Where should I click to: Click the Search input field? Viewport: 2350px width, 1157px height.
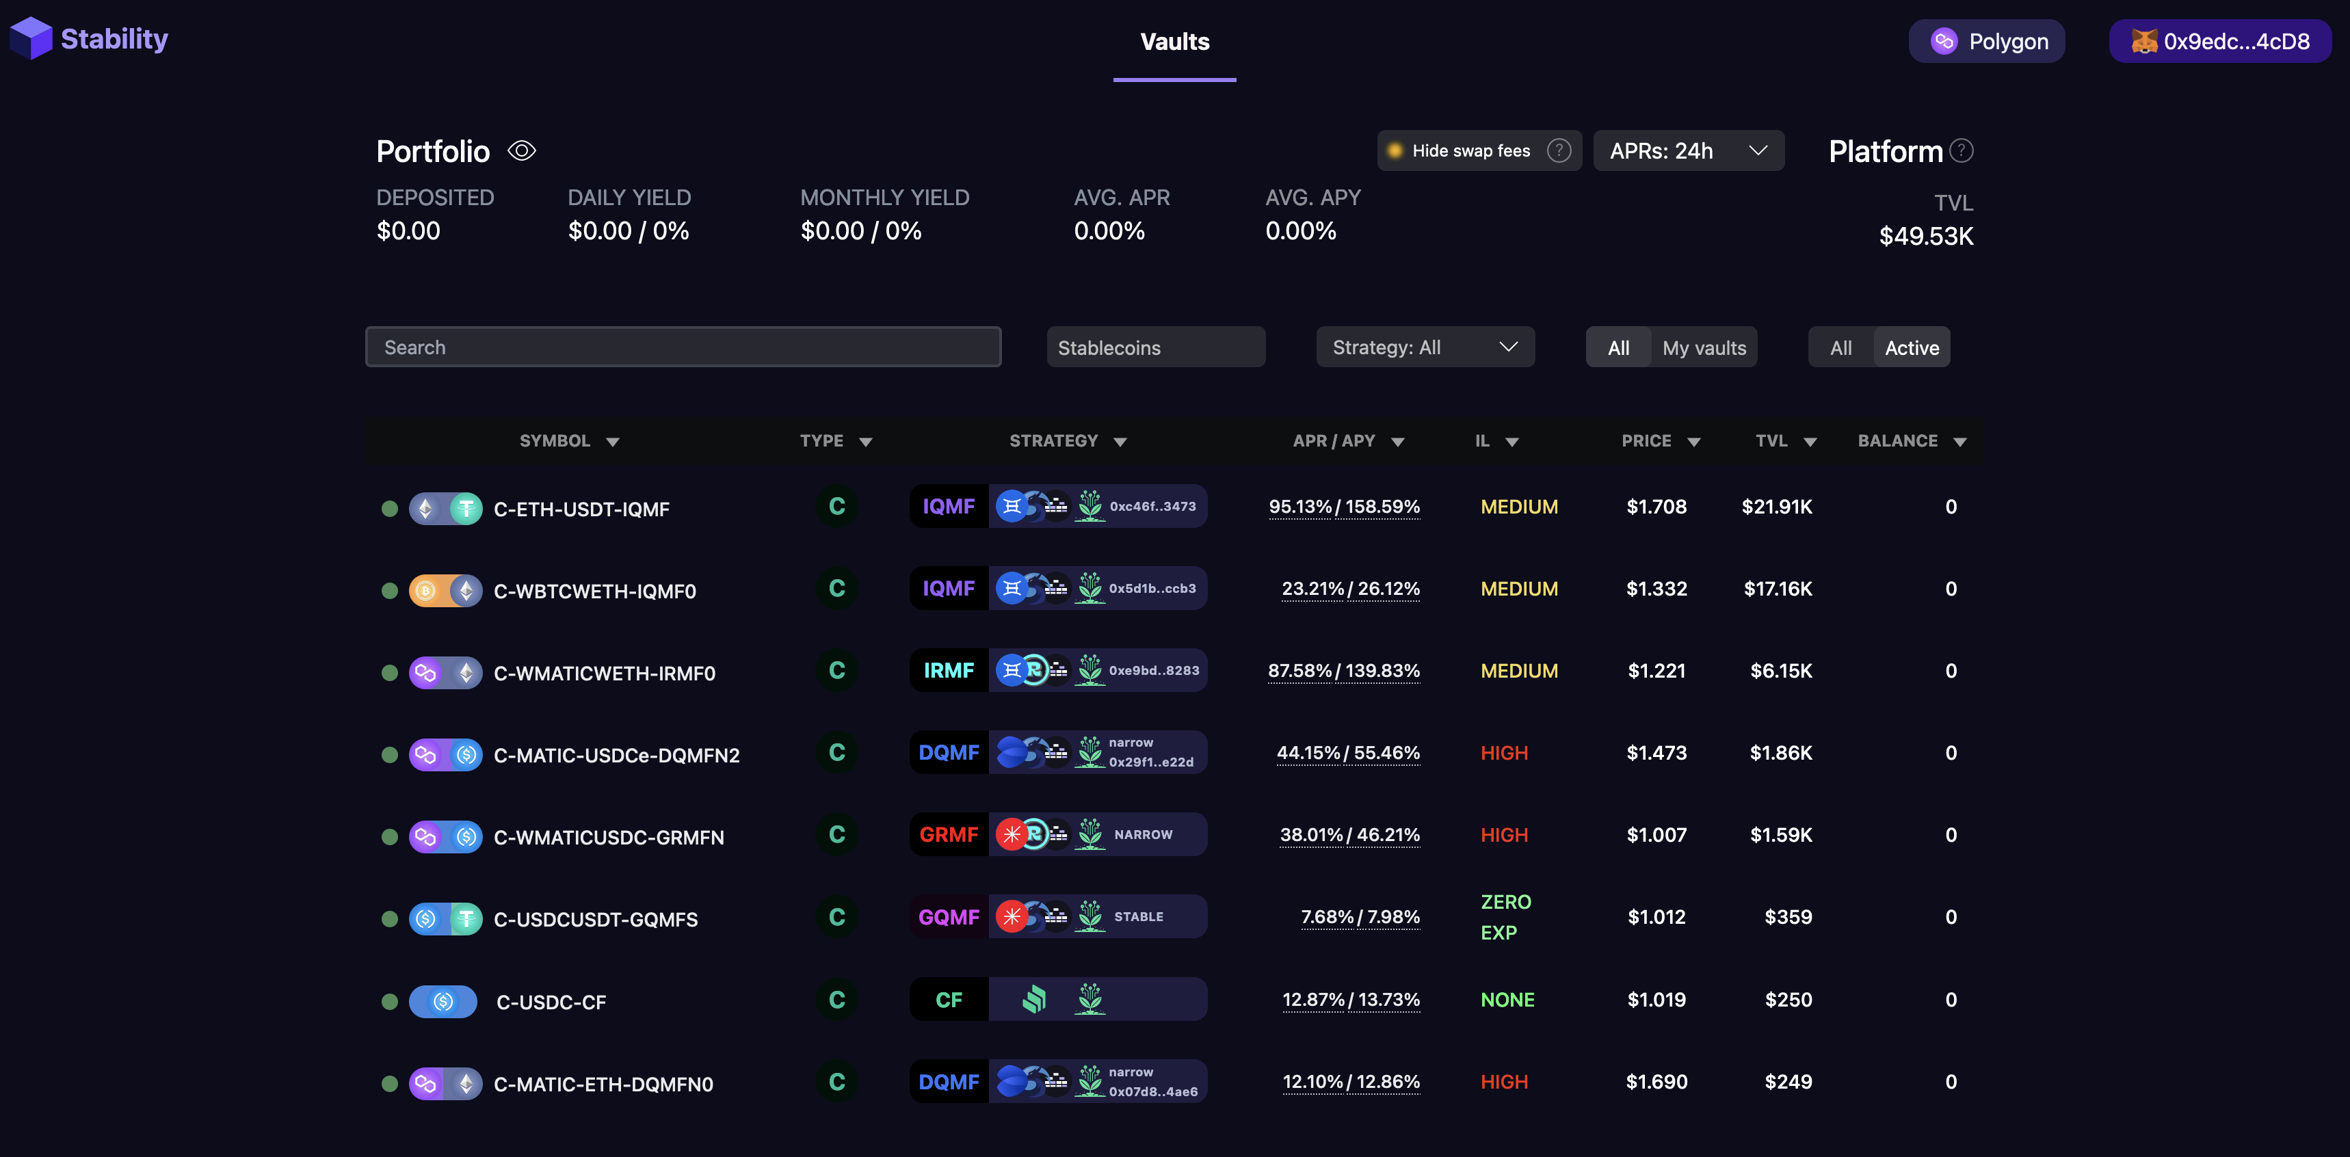(683, 347)
